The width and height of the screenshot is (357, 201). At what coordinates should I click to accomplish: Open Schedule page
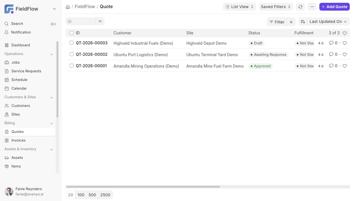(29, 80)
